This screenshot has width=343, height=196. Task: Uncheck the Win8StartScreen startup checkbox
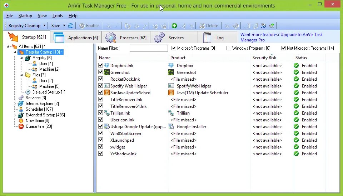tap(100, 133)
